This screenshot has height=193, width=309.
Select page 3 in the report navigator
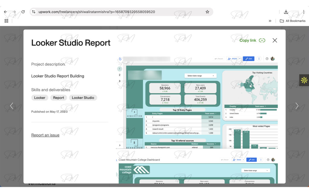119,81
